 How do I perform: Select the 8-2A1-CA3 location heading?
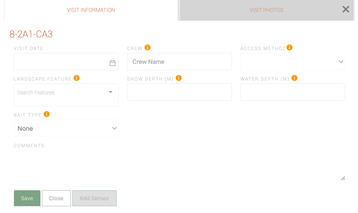pos(31,34)
